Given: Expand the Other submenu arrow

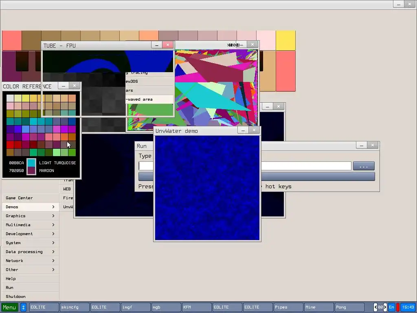Looking at the screenshot, I should click(x=53, y=270).
